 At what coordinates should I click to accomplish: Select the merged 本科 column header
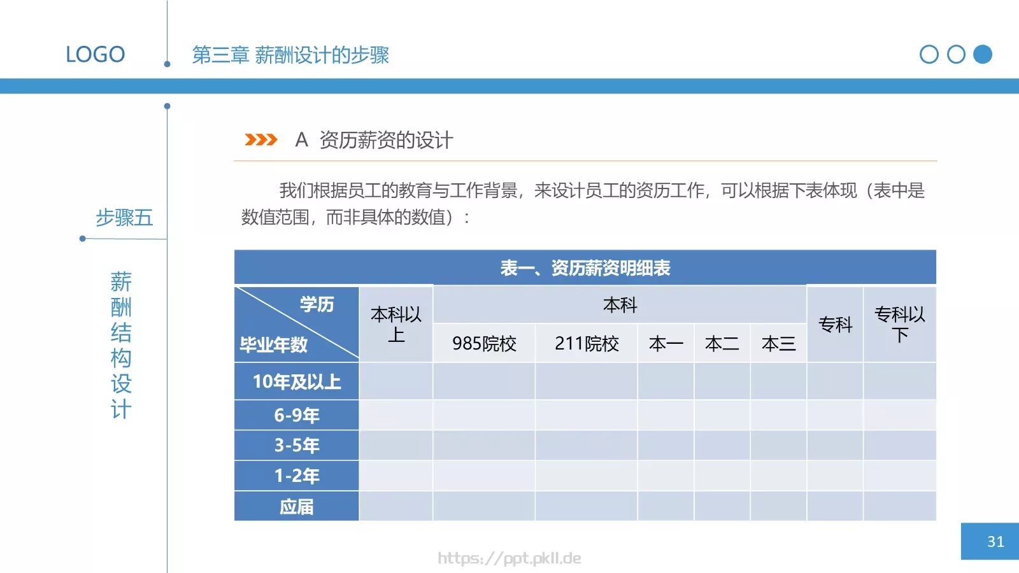coord(620,305)
